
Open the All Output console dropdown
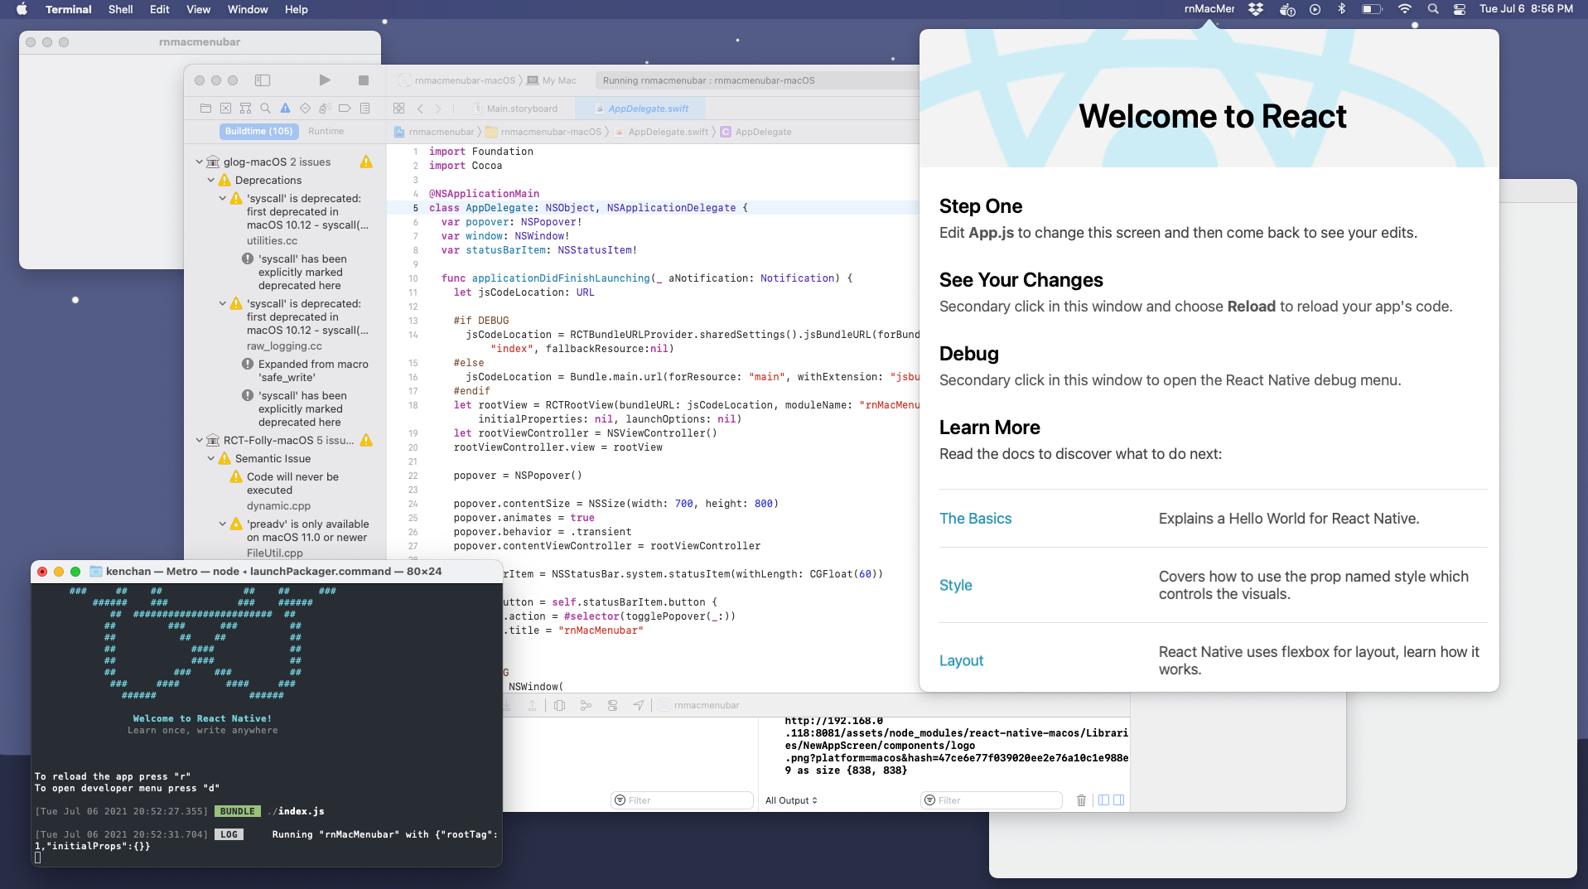click(791, 800)
